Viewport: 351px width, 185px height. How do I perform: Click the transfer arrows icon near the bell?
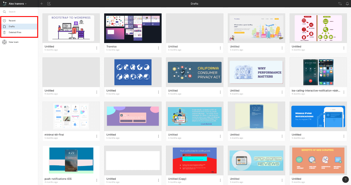340,4
